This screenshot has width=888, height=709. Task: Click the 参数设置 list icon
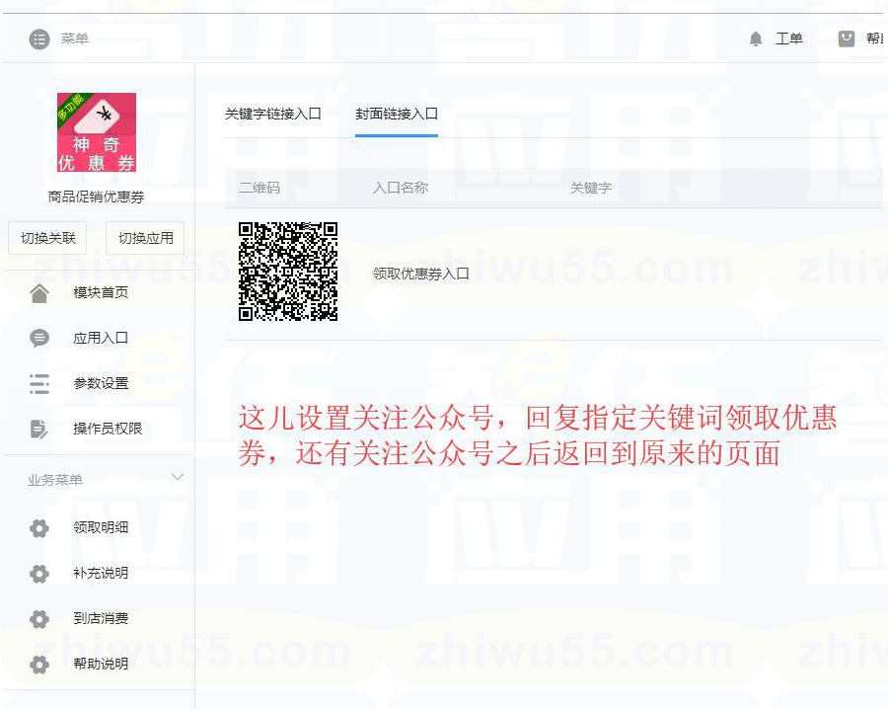point(39,384)
